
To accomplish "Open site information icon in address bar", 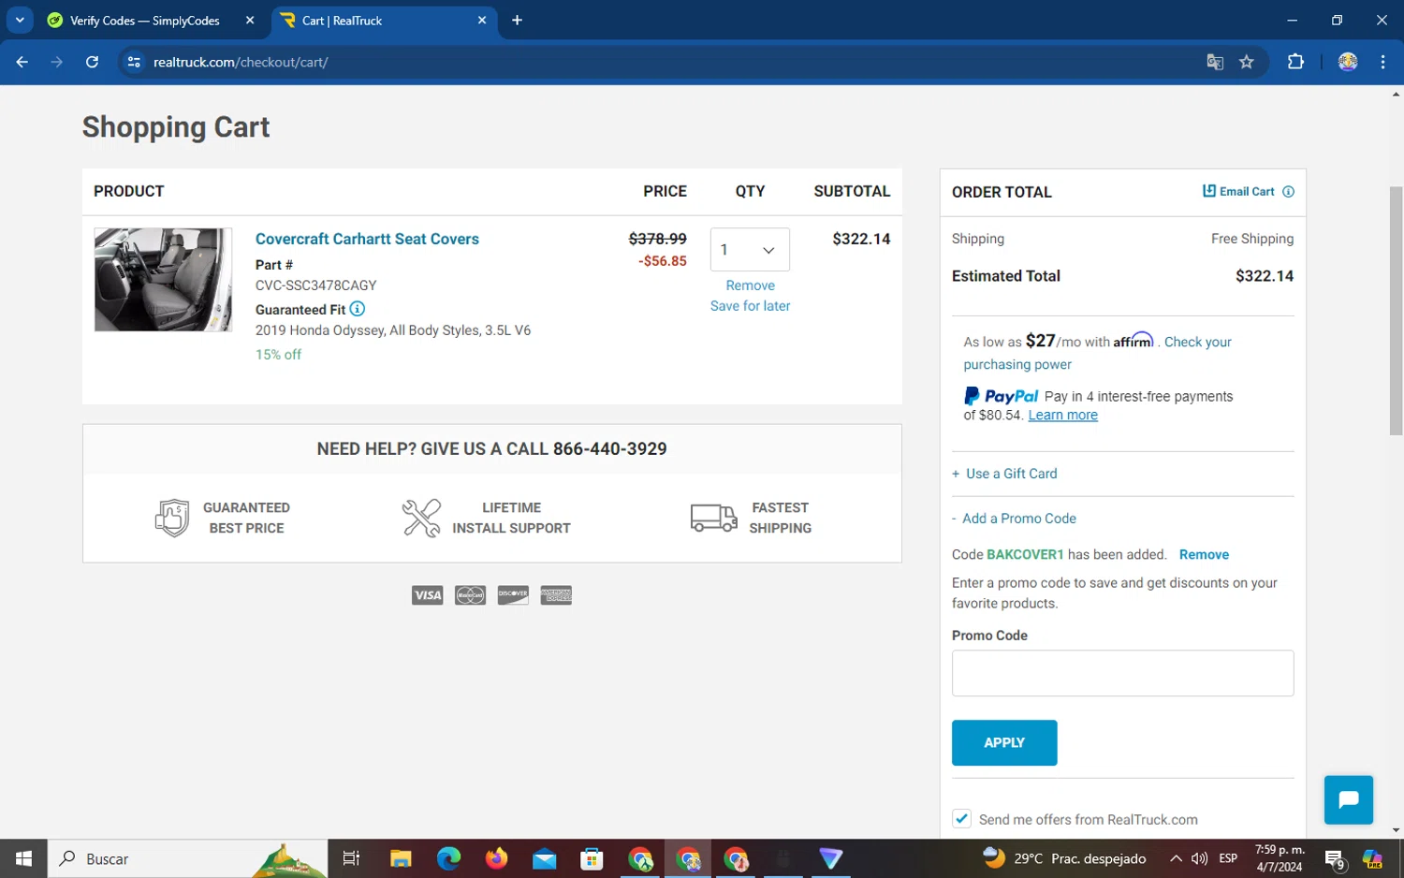I will click(x=134, y=62).
